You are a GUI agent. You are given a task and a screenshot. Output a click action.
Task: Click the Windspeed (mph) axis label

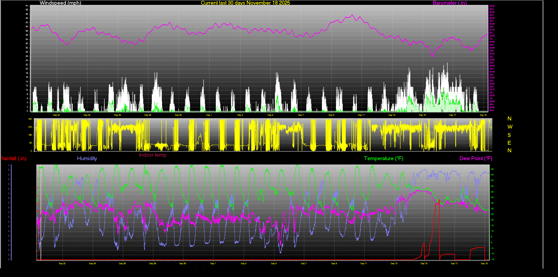coord(60,3)
